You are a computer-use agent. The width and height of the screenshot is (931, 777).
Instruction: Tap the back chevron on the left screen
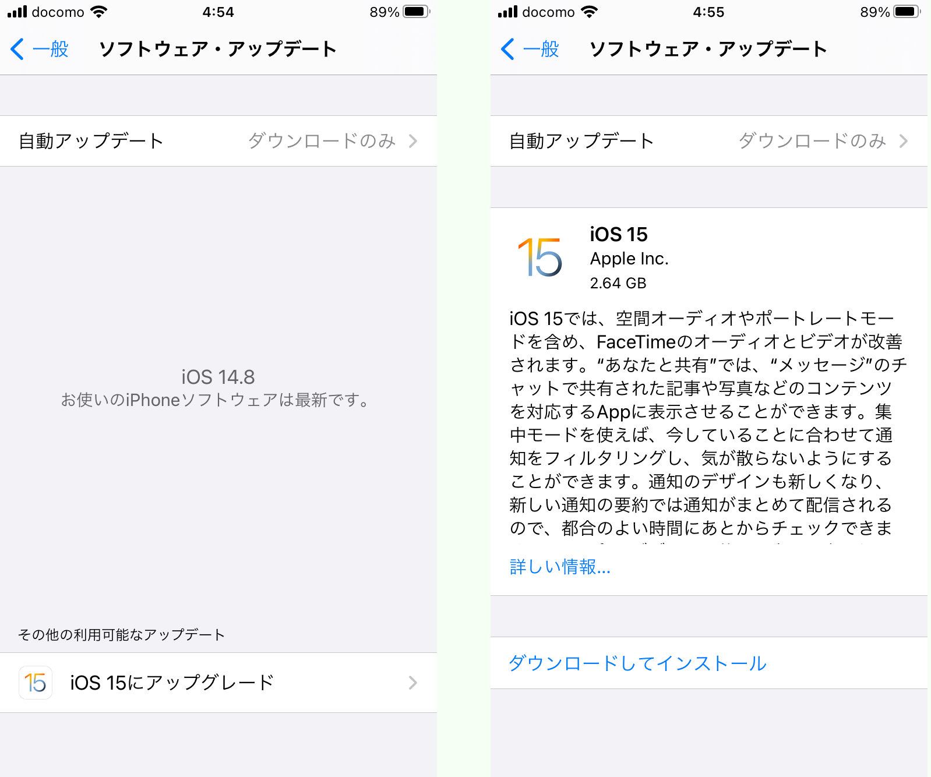click(17, 49)
